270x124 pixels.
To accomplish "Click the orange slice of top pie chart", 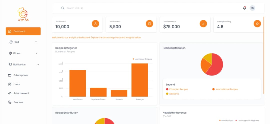I will [x=205, y=66].
